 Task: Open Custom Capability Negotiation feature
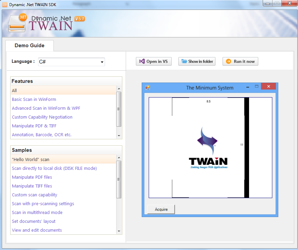[42, 117]
